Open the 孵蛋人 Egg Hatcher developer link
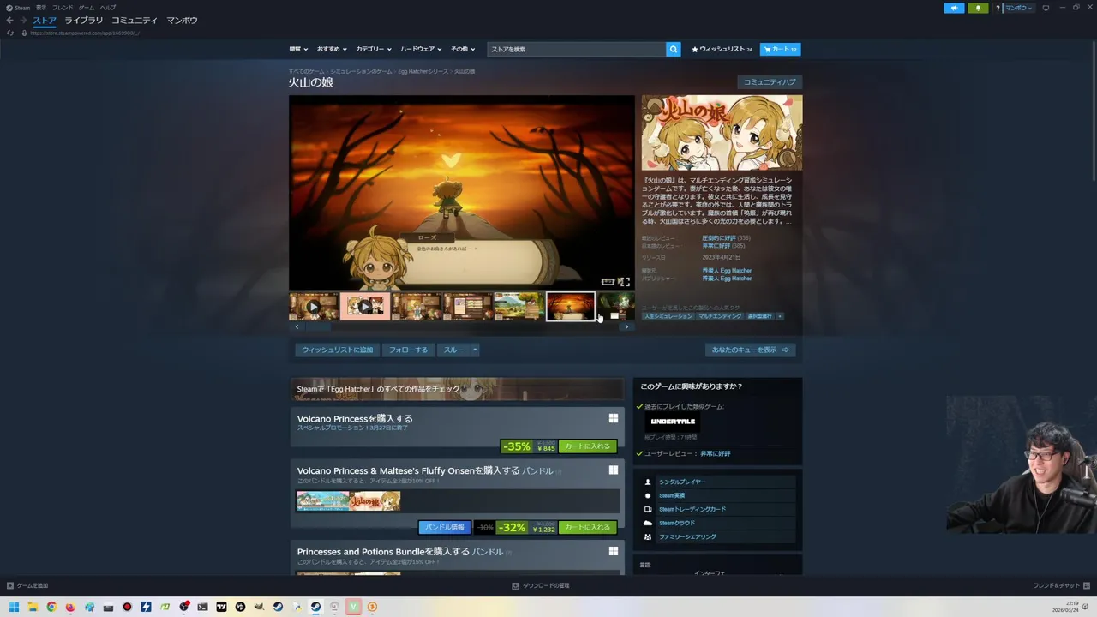 pyautogui.click(x=727, y=271)
